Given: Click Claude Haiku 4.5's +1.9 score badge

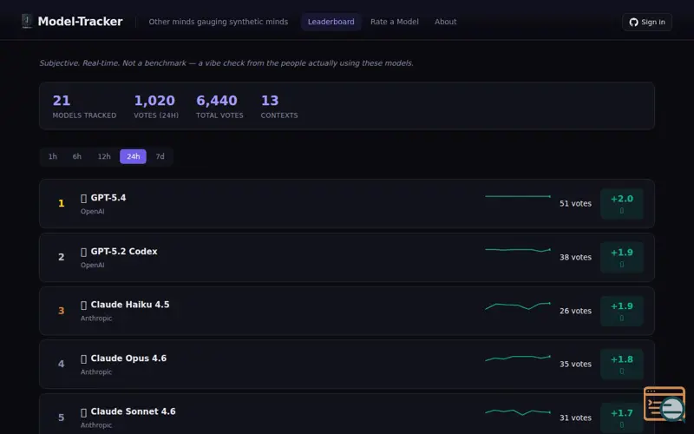Looking at the screenshot, I should point(622,311).
